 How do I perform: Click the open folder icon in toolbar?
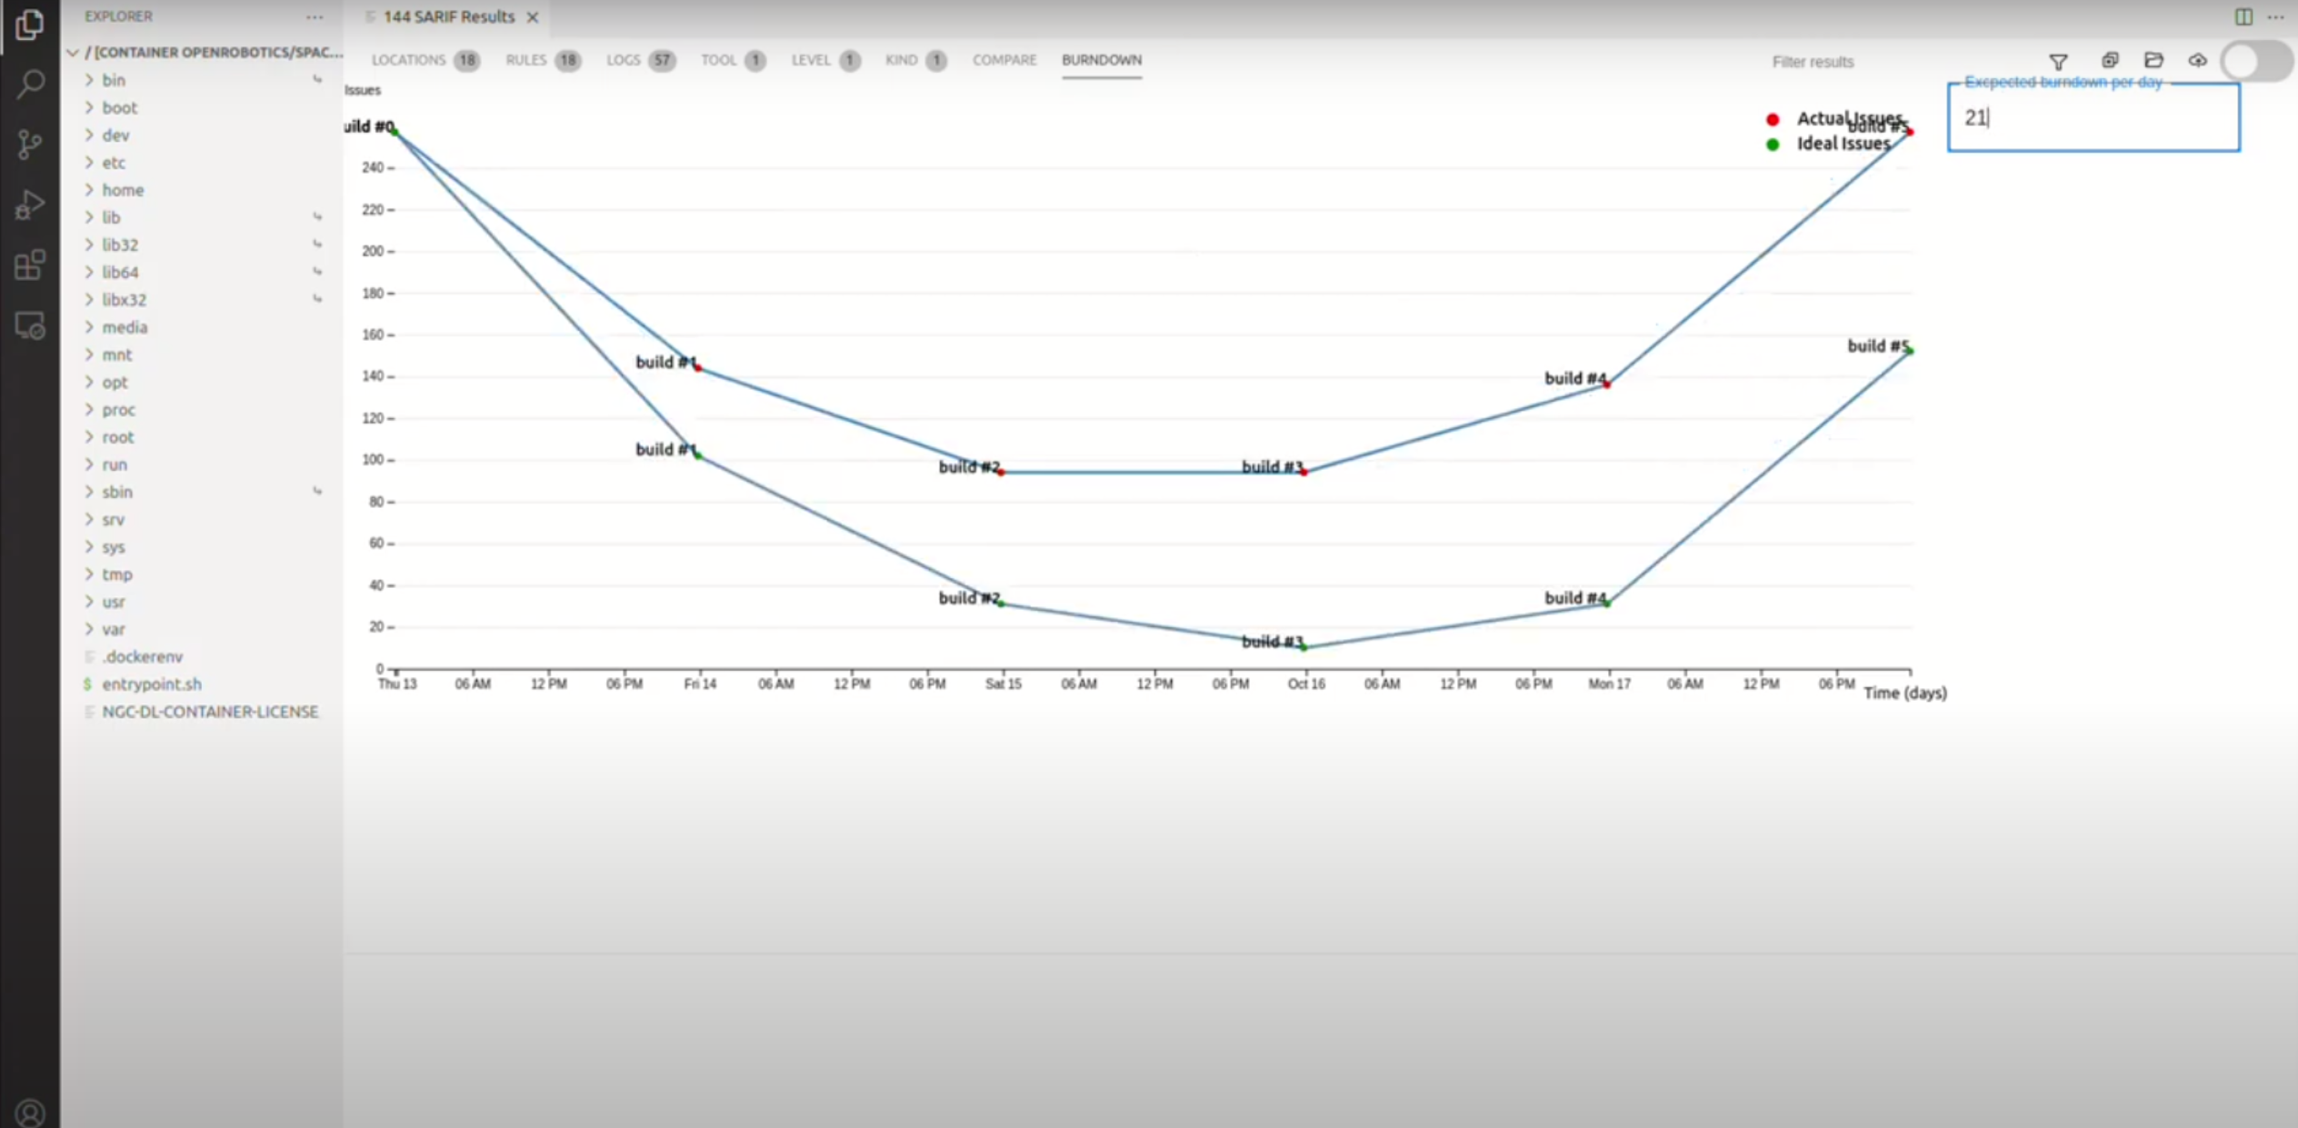click(2153, 60)
